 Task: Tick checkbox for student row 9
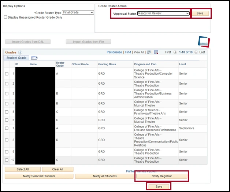pos(7,152)
